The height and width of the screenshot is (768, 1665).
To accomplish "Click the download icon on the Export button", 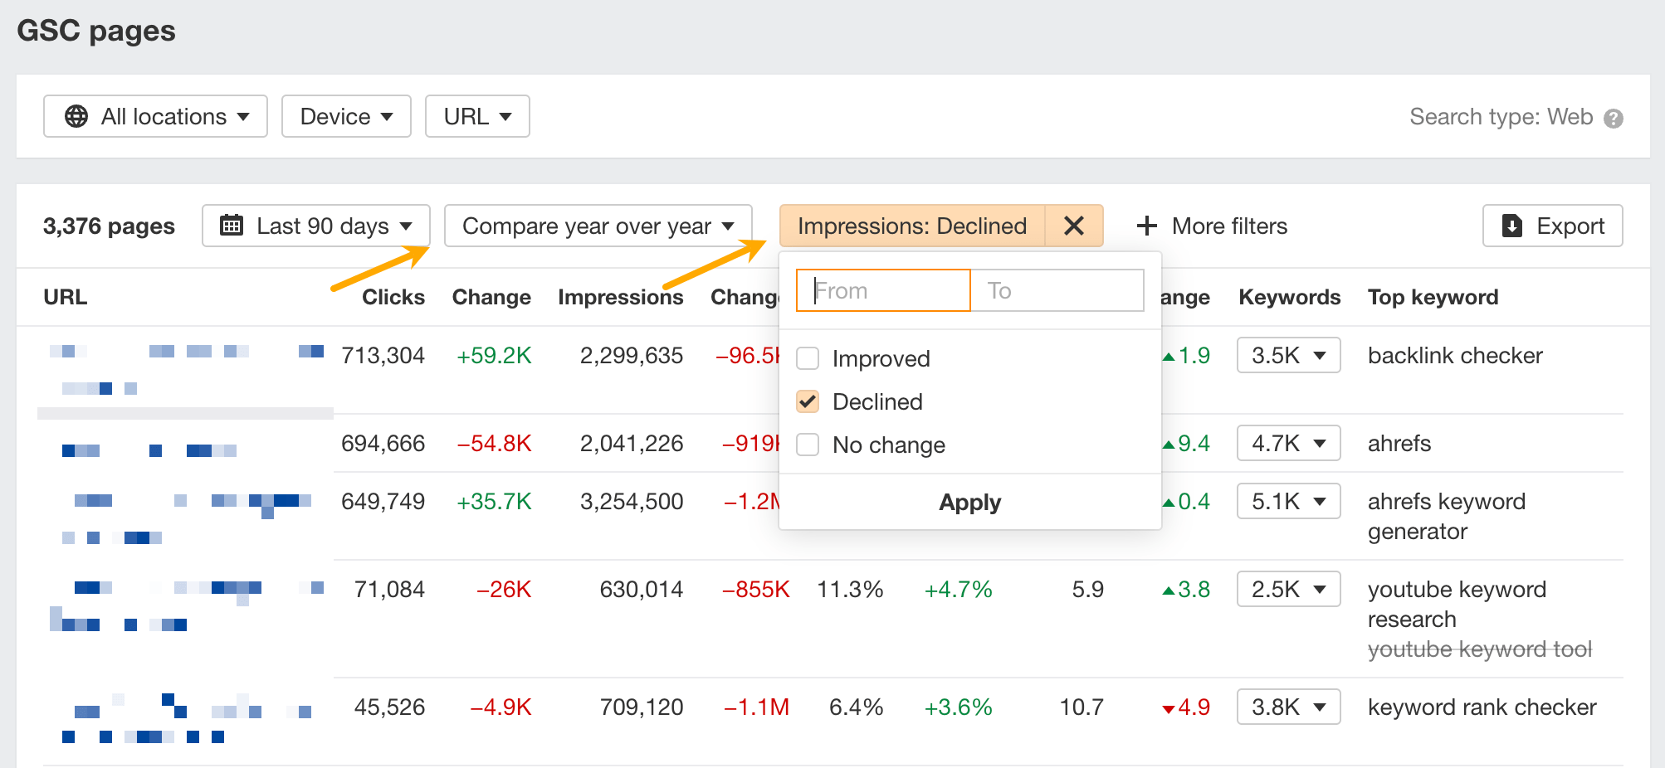I will pyautogui.click(x=1512, y=225).
